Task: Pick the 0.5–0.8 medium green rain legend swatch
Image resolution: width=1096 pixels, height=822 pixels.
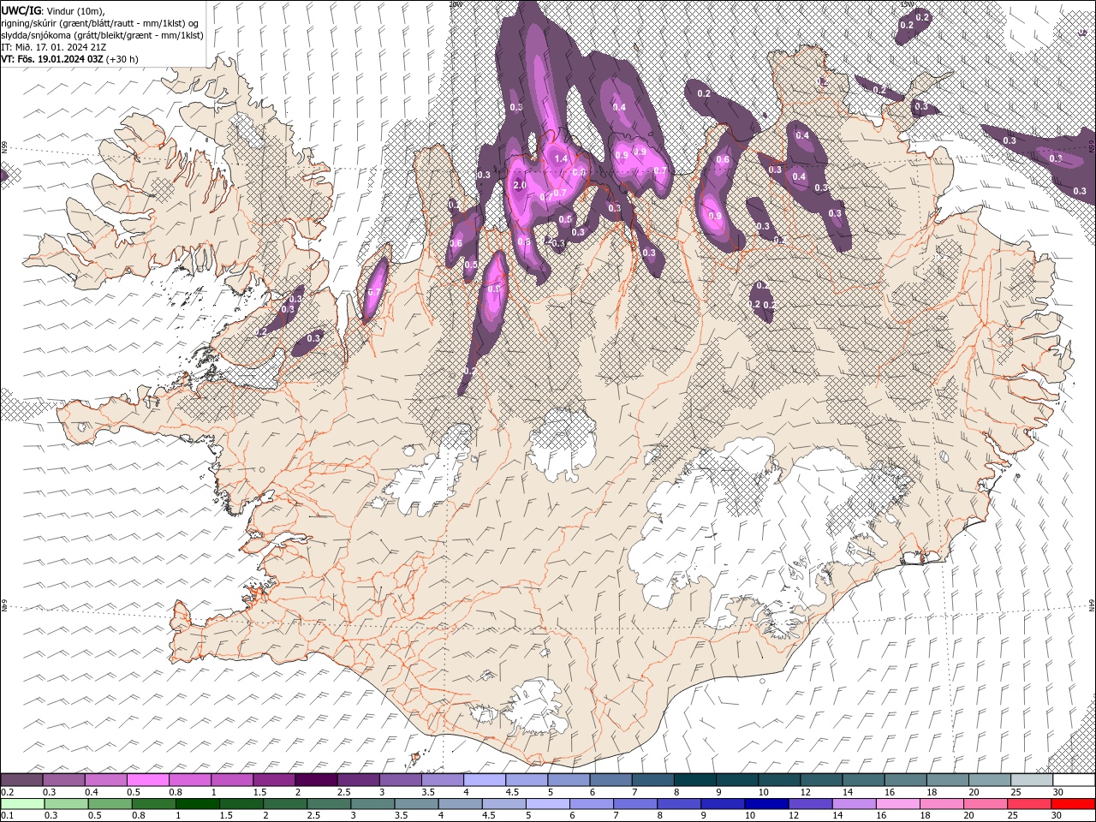Action: 110,804
